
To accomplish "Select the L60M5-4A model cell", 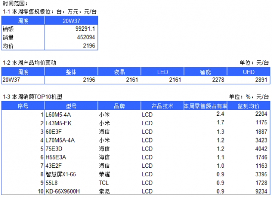I will (71, 115).
